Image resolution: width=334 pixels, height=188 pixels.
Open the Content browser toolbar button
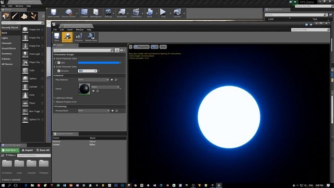[x=84, y=13]
